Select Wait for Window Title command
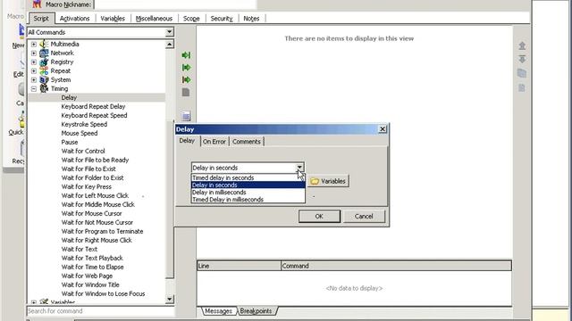Screen dimensions: 572x321 [x=90, y=285]
